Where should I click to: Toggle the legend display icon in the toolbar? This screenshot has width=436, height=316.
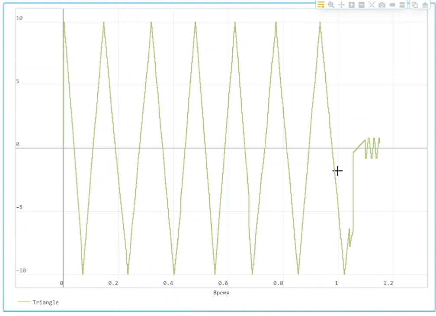(x=321, y=5)
